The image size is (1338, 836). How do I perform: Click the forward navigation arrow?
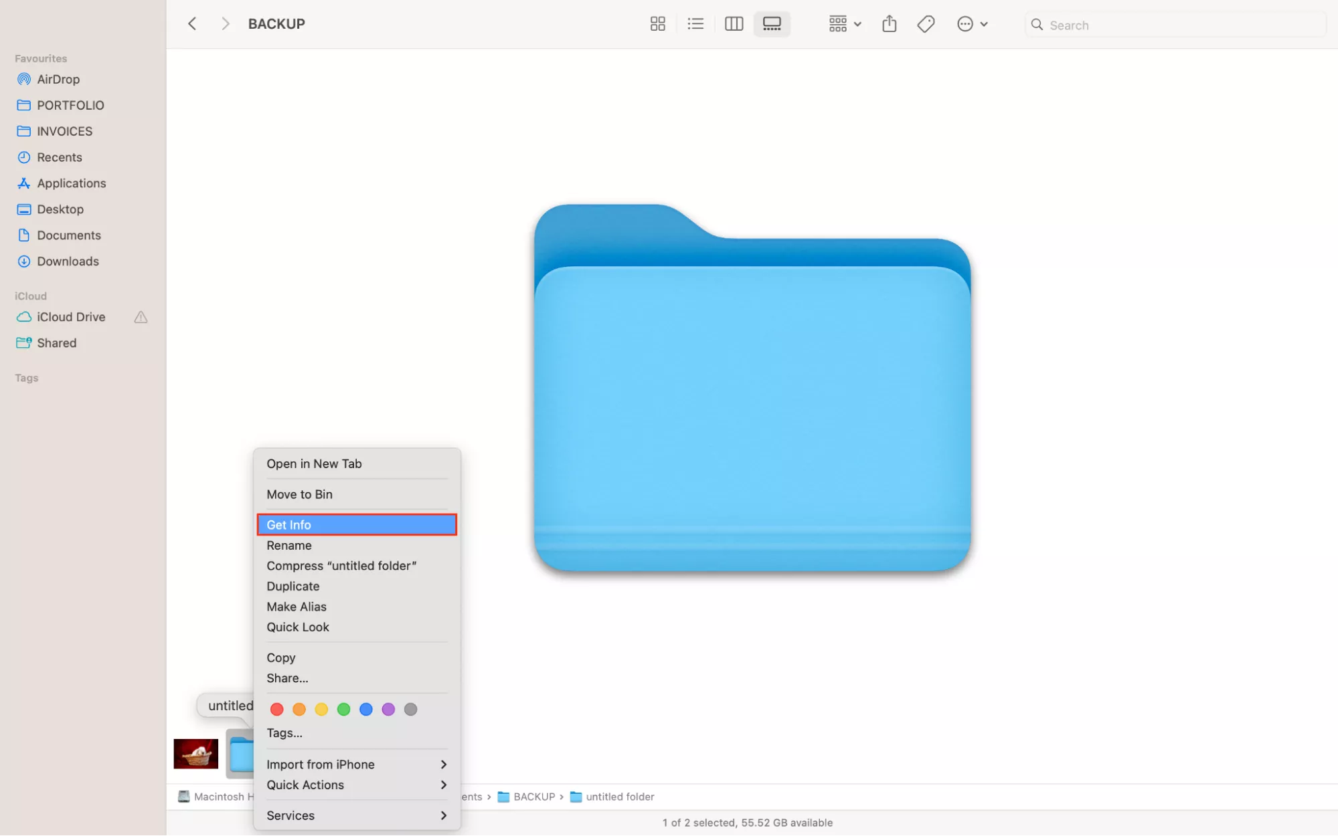coord(225,23)
